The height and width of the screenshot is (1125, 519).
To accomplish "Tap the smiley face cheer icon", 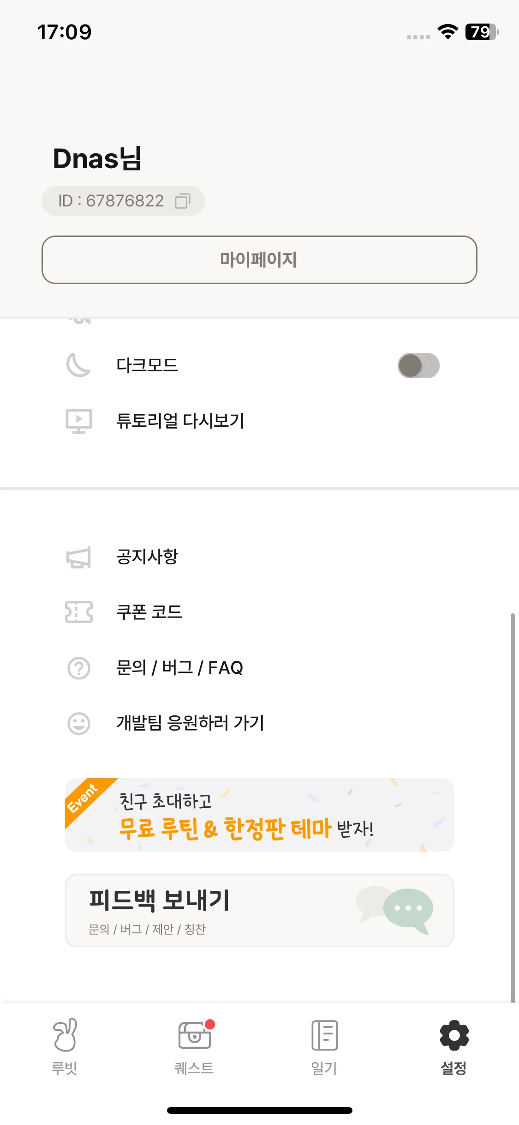I will click(79, 723).
